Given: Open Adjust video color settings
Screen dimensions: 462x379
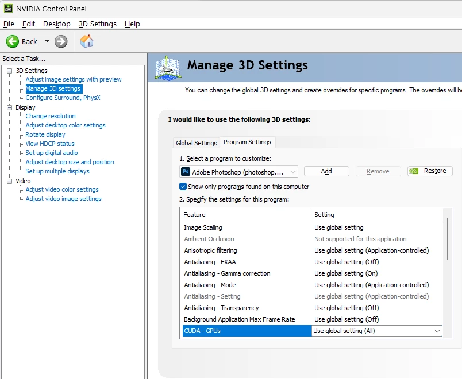Looking at the screenshot, I should point(62,189).
